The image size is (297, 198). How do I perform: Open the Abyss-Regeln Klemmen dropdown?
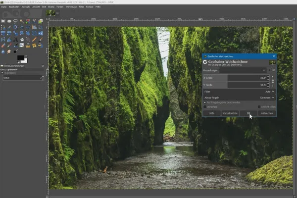pos(239,98)
